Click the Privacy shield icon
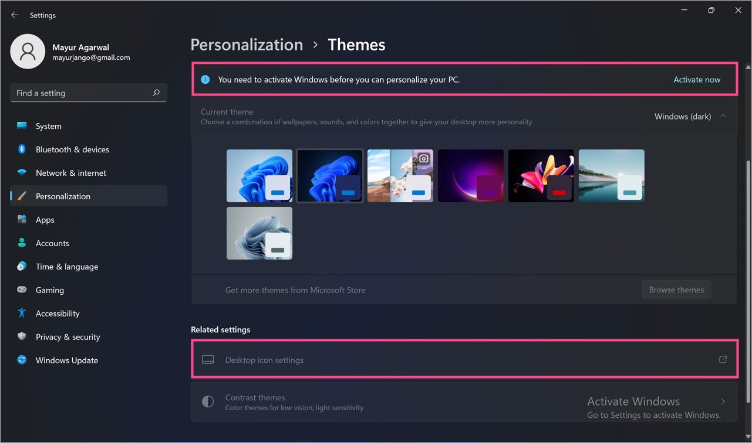 (22, 337)
